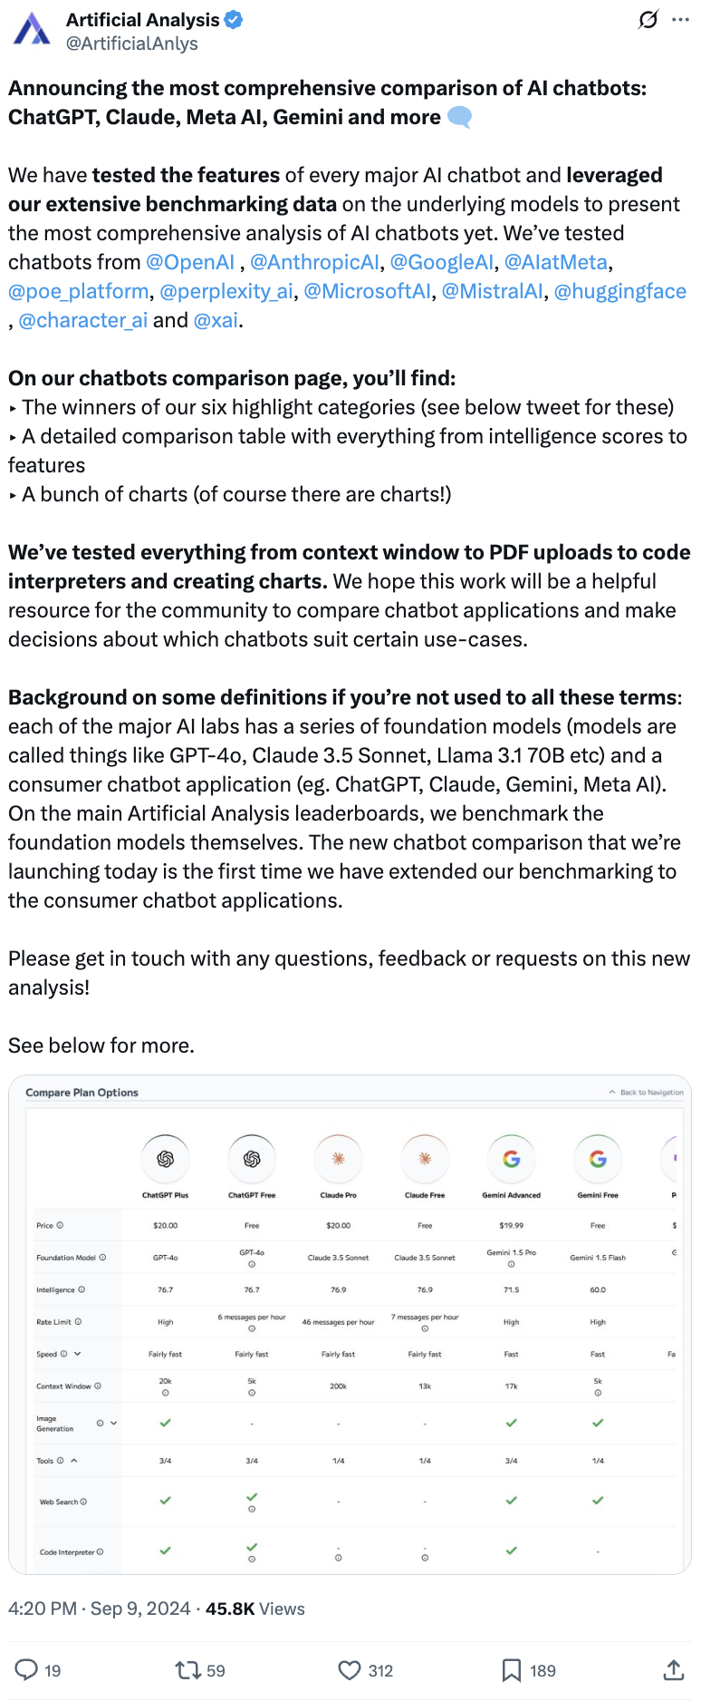Open the Grok slash-circle icon
This screenshot has height=1701, width=701.
[648, 20]
